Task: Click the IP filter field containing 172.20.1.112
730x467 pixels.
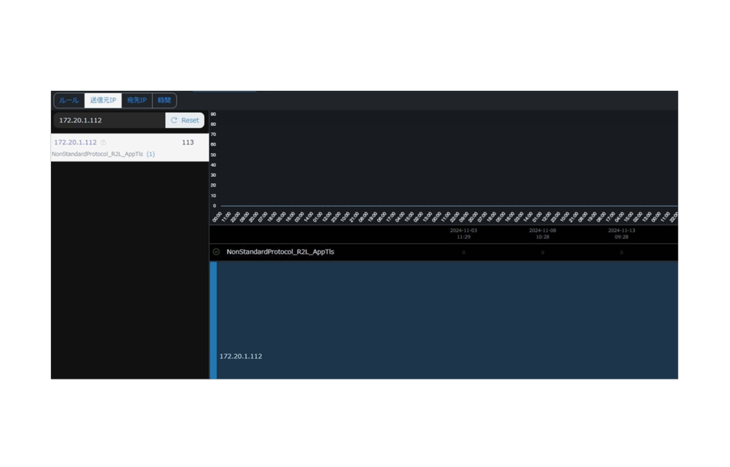Action: click(109, 120)
